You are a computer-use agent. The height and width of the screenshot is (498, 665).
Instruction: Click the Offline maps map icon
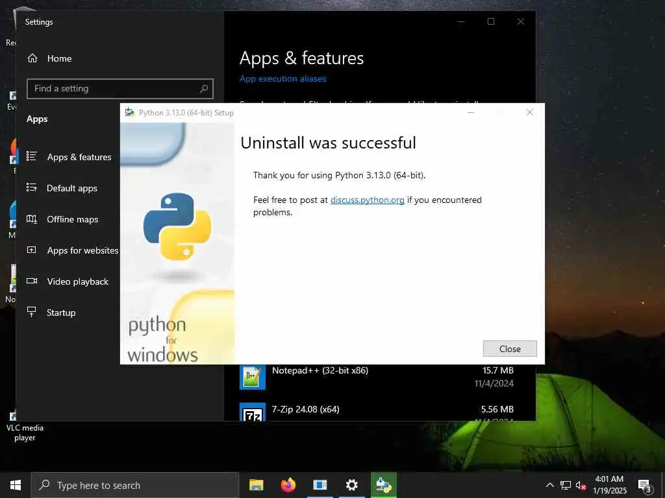point(32,219)
